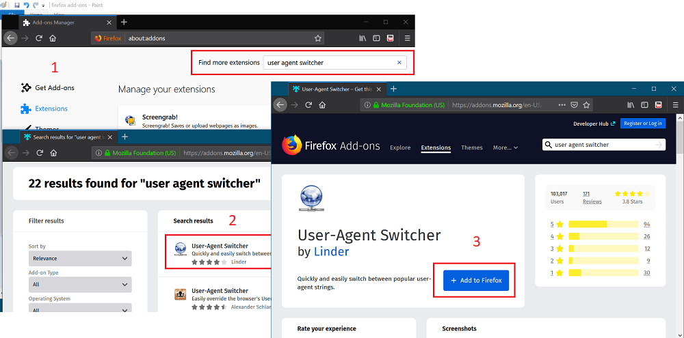Image resolution: width=684 pixels, height=338 pixels.
Task: Open the Extensions nav item on addons site
Action: (x=436, y=147)
